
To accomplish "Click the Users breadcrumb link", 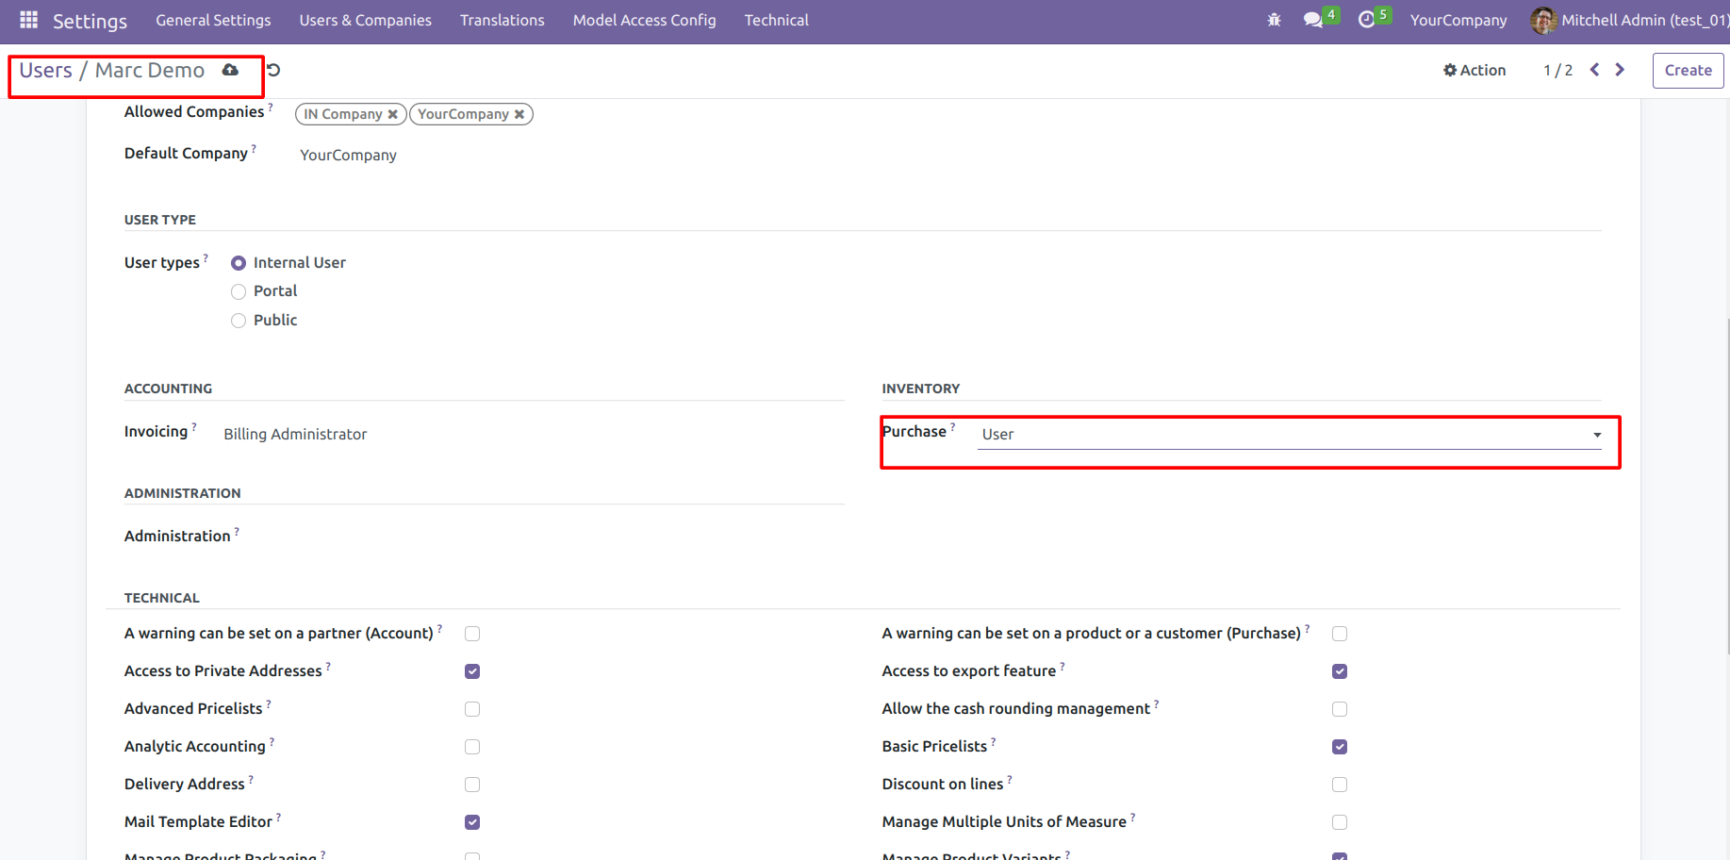I will pos(45,71).
